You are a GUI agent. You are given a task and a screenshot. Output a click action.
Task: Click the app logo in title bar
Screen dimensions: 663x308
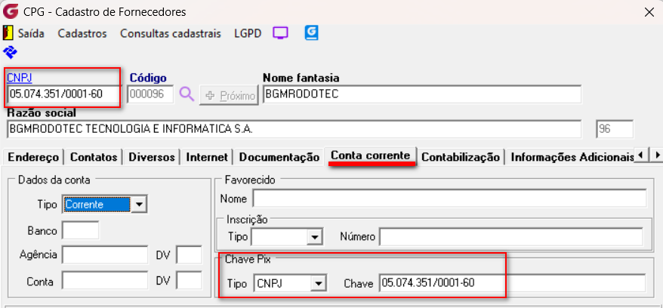click(x=10, y=12)
